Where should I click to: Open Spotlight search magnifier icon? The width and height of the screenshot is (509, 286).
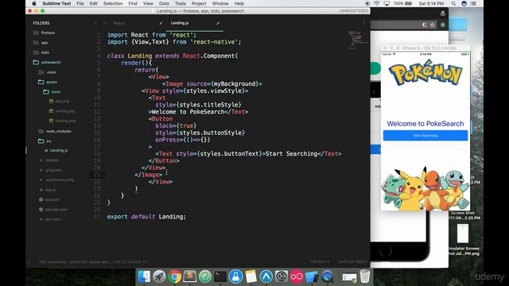pyautogui.click(x=453, y=3)
